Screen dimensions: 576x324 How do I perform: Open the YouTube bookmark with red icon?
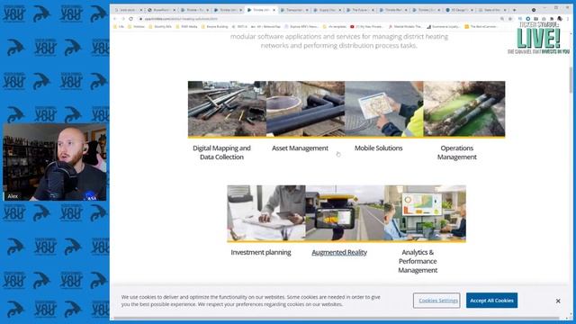[x=366, y=27]
